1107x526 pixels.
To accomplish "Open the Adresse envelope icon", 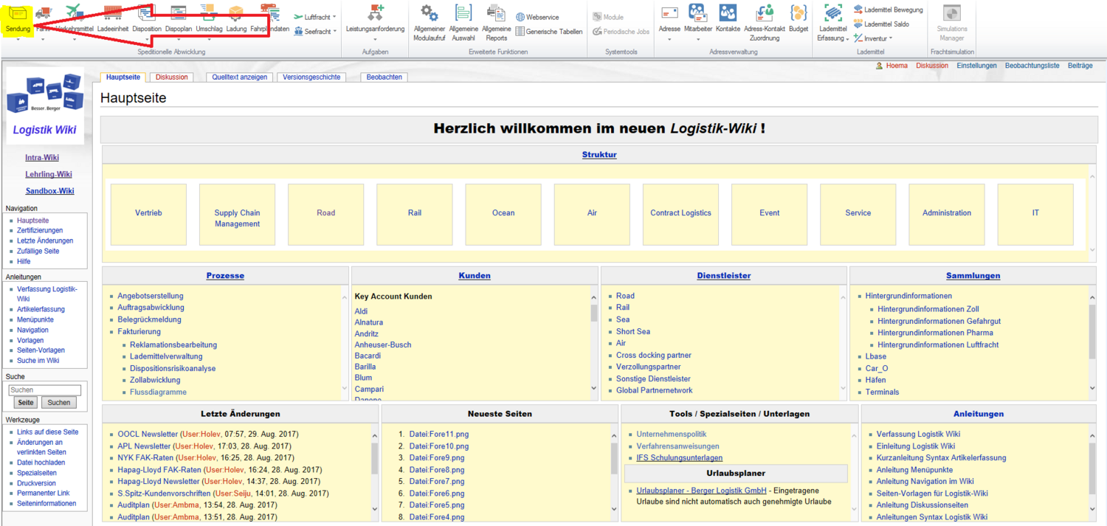I will coord(669,13).
